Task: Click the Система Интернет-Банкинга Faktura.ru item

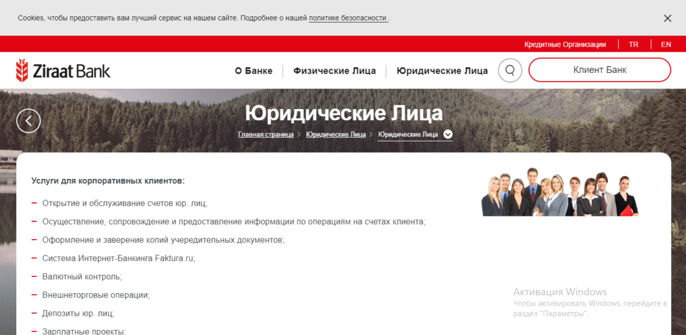Action: [x=118, y=258]
